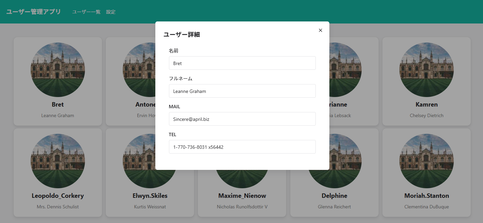This screenshot has height=223, width=483.
Task: Click Clementina DuBuque text
Action: click(x=427, y=207)
